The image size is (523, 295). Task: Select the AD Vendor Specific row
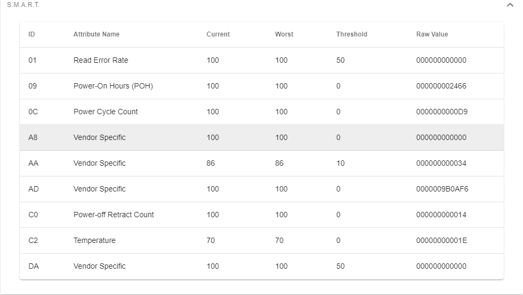tap(100, 189)
